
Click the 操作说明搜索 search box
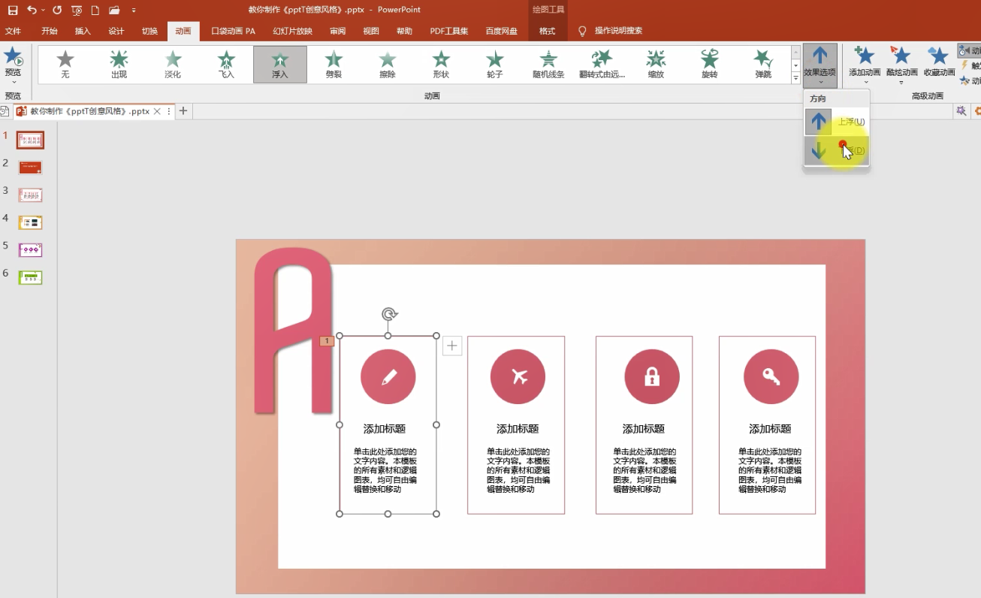point(618,31)
